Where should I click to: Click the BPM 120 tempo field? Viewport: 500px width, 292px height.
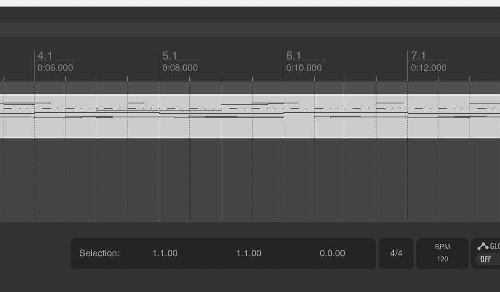[x=442, y=259]
